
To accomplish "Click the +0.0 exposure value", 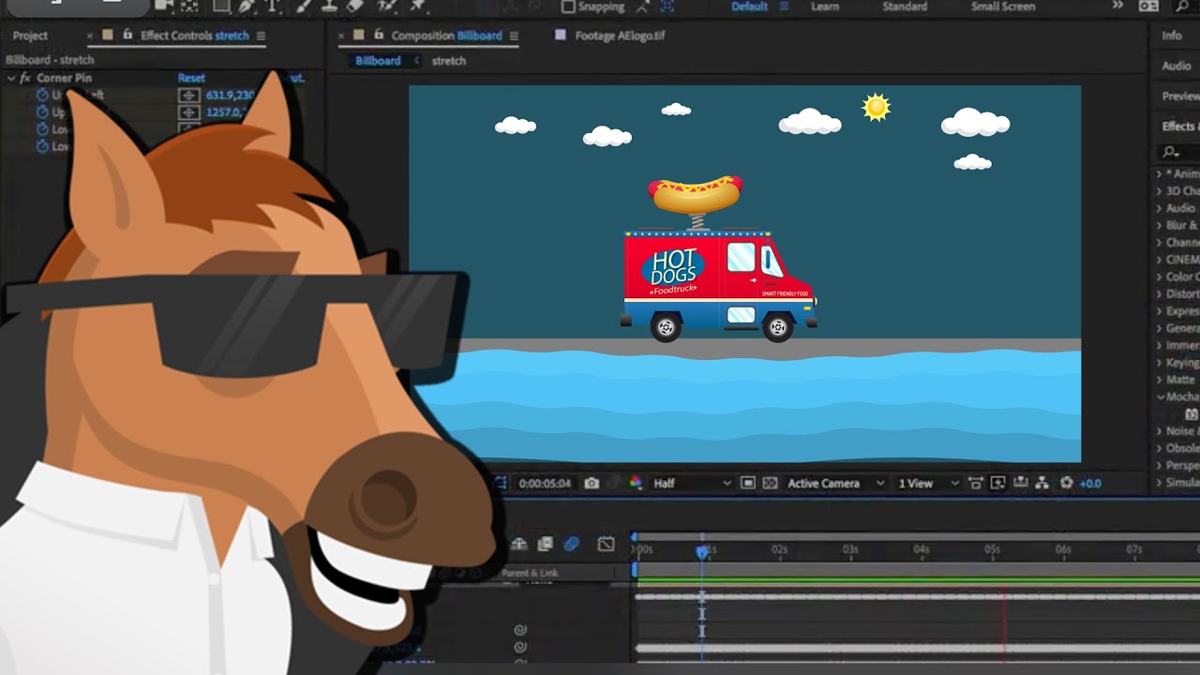I will [x=1090, y=483].
